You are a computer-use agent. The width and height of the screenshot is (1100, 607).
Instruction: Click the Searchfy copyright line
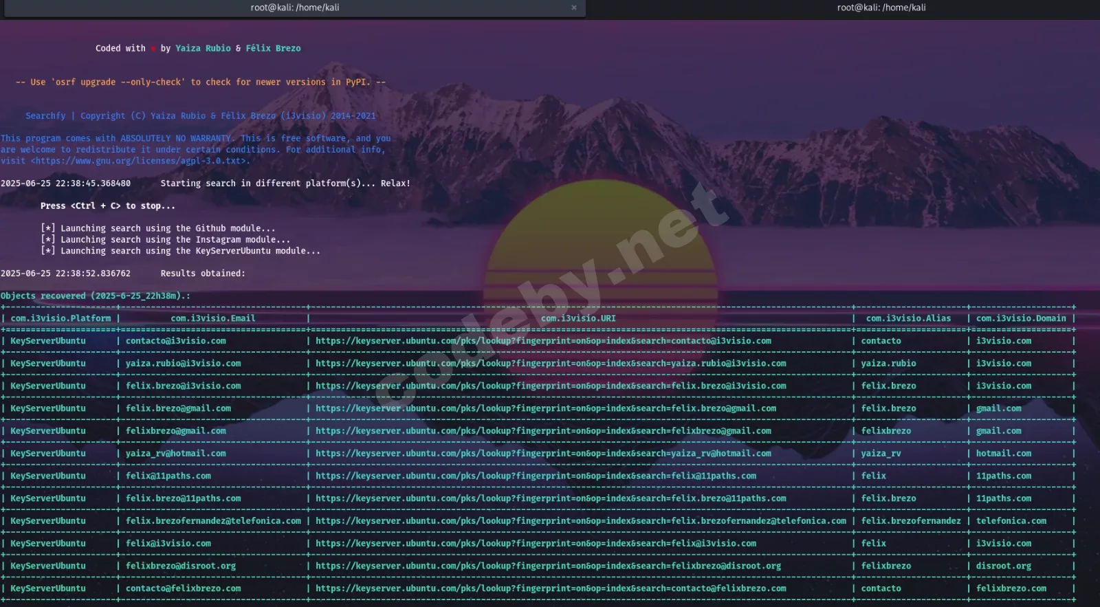pyautogui.click(x=201, y=116)
